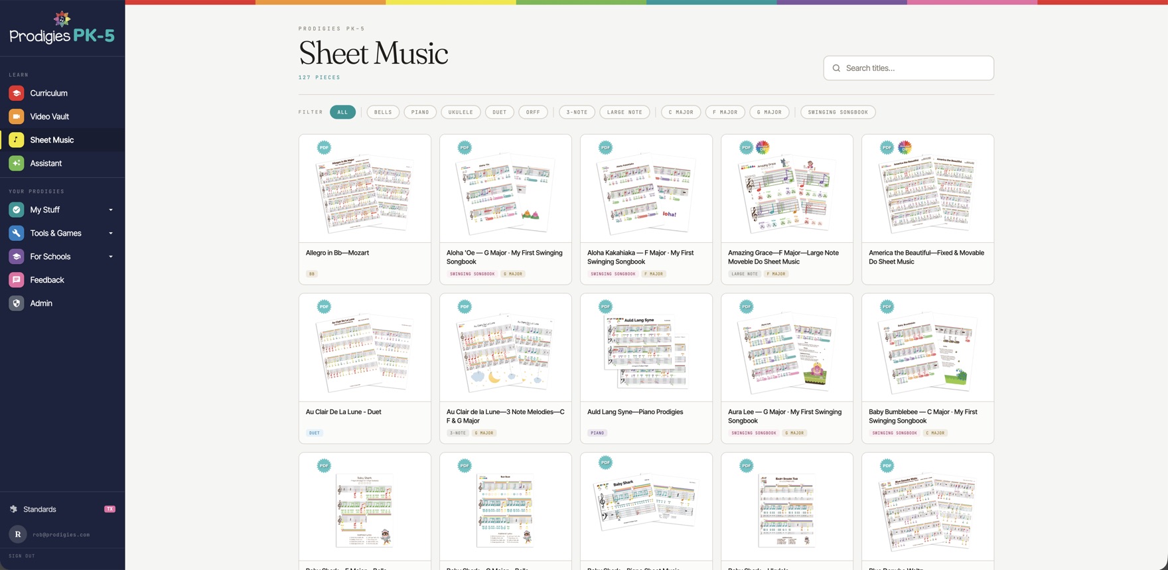1168x570 pixels.
Task: Click PDF badge on Au Clair De La Lune Duet
Action: 324,307
